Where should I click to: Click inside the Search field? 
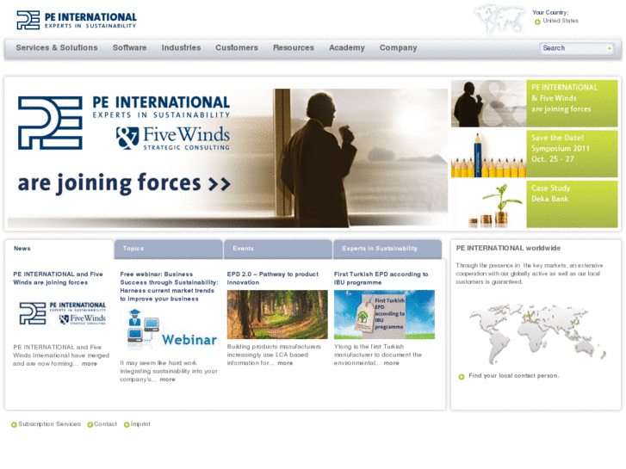tap(573, 48)
